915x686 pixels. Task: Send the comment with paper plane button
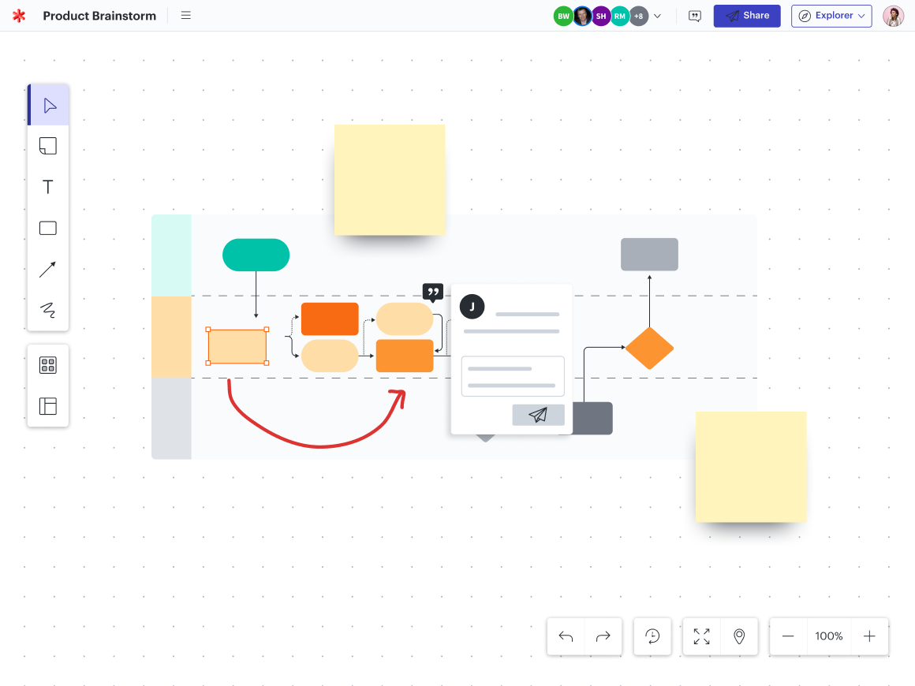click(538, 415)
